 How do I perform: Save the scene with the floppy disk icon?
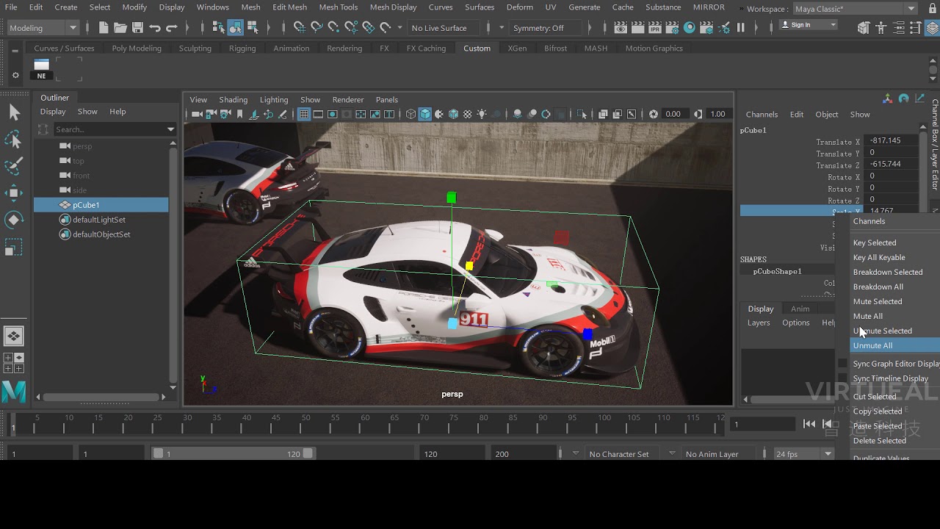(x=137, y=28)
